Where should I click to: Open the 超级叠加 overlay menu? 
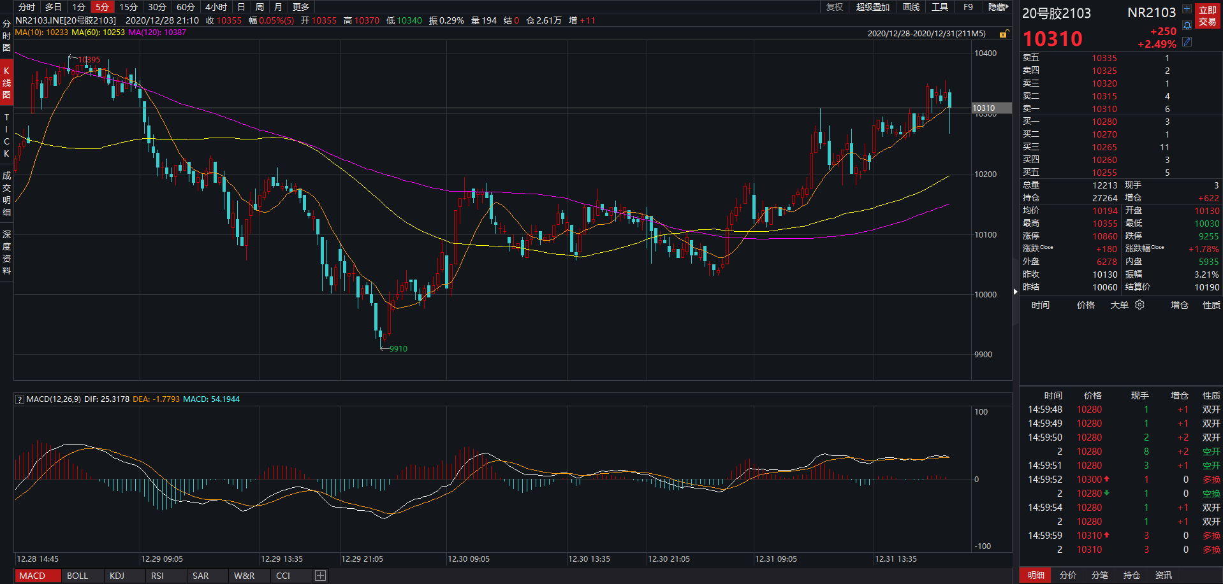pyautogui.click(x=872, y=7)
